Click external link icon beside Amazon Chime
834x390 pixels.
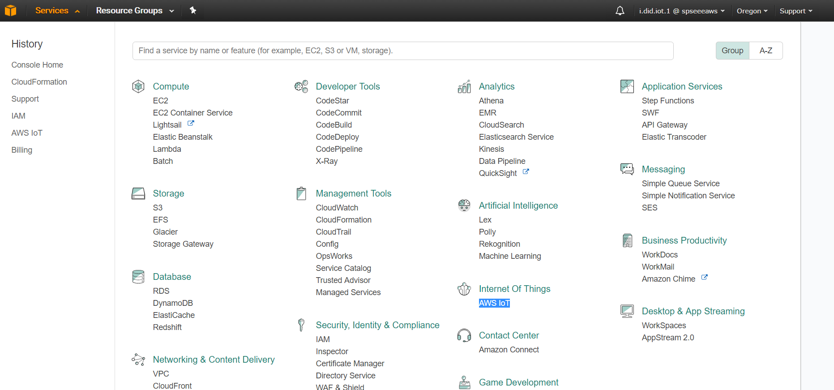[705, 278]
